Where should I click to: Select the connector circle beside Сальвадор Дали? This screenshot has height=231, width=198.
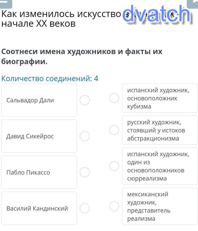85,100
